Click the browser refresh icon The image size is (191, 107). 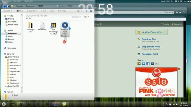[x=170, y=12]
